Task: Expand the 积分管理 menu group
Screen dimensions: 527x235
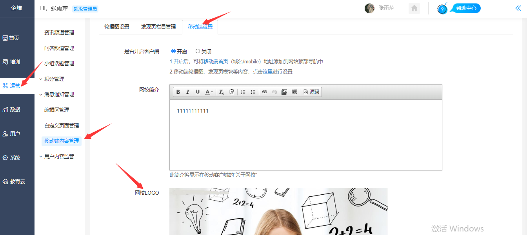Action: pos(54,79)
